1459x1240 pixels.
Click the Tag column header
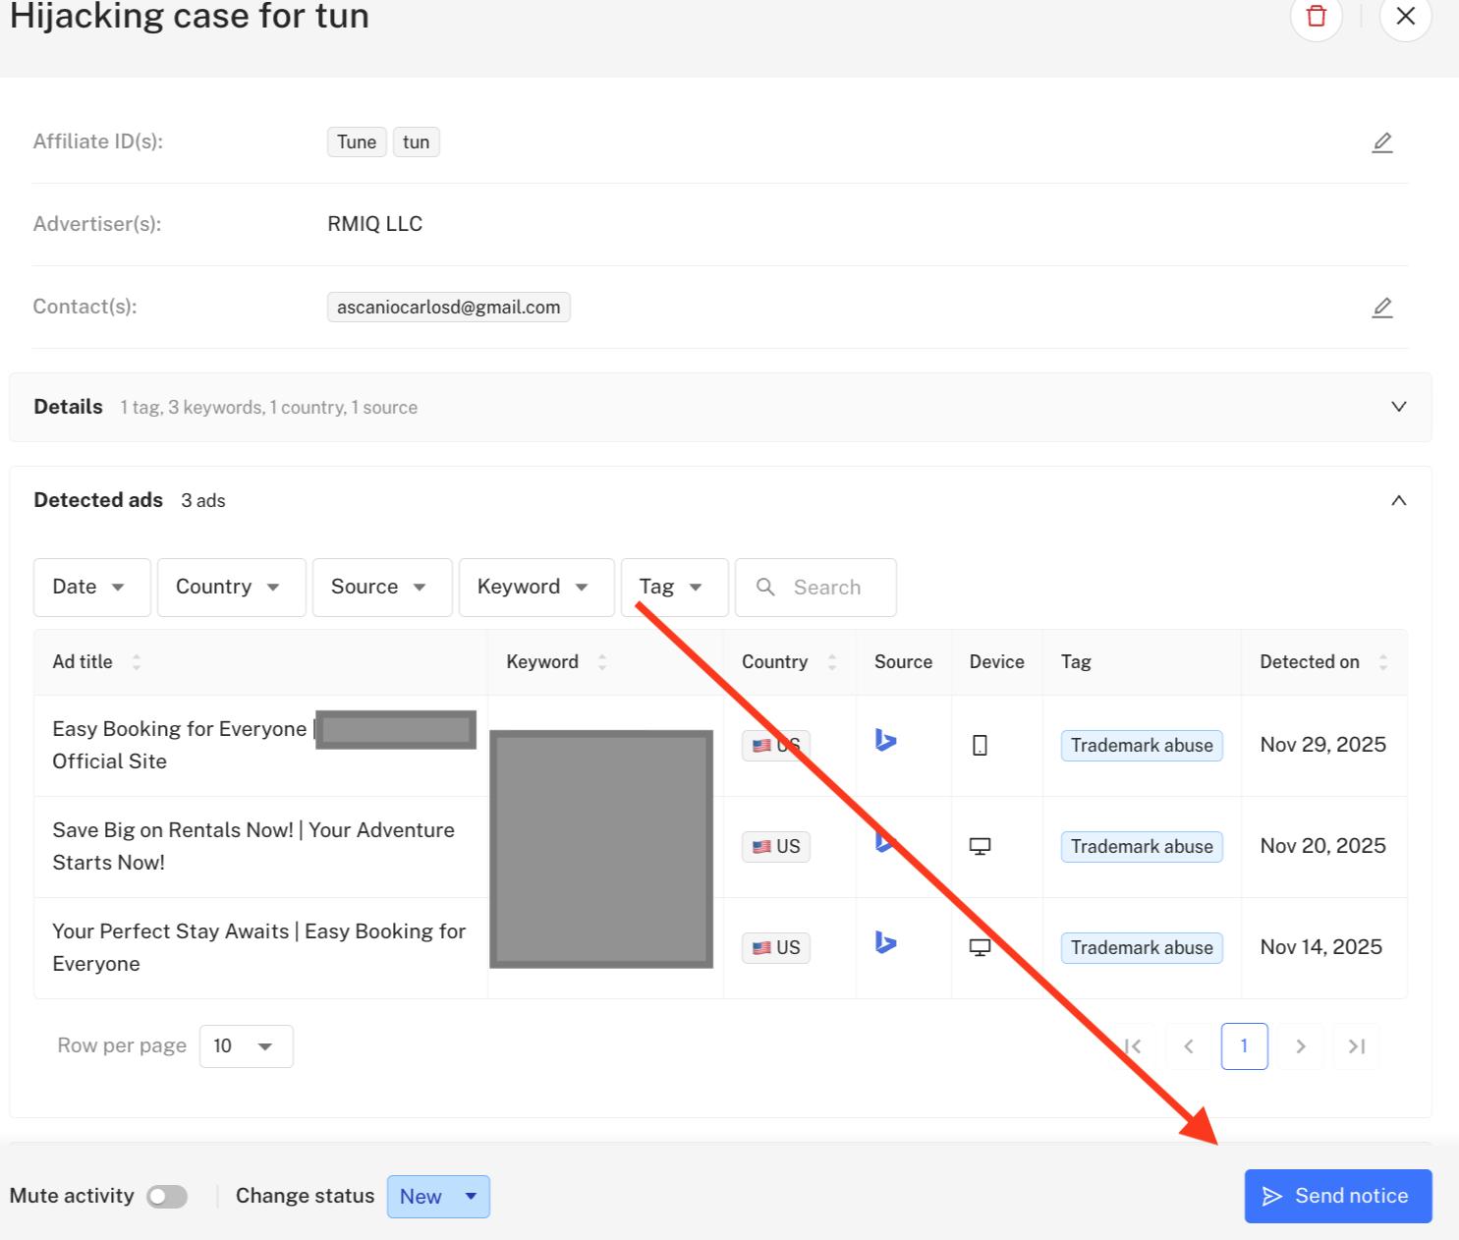click(x=1076, y=662)
